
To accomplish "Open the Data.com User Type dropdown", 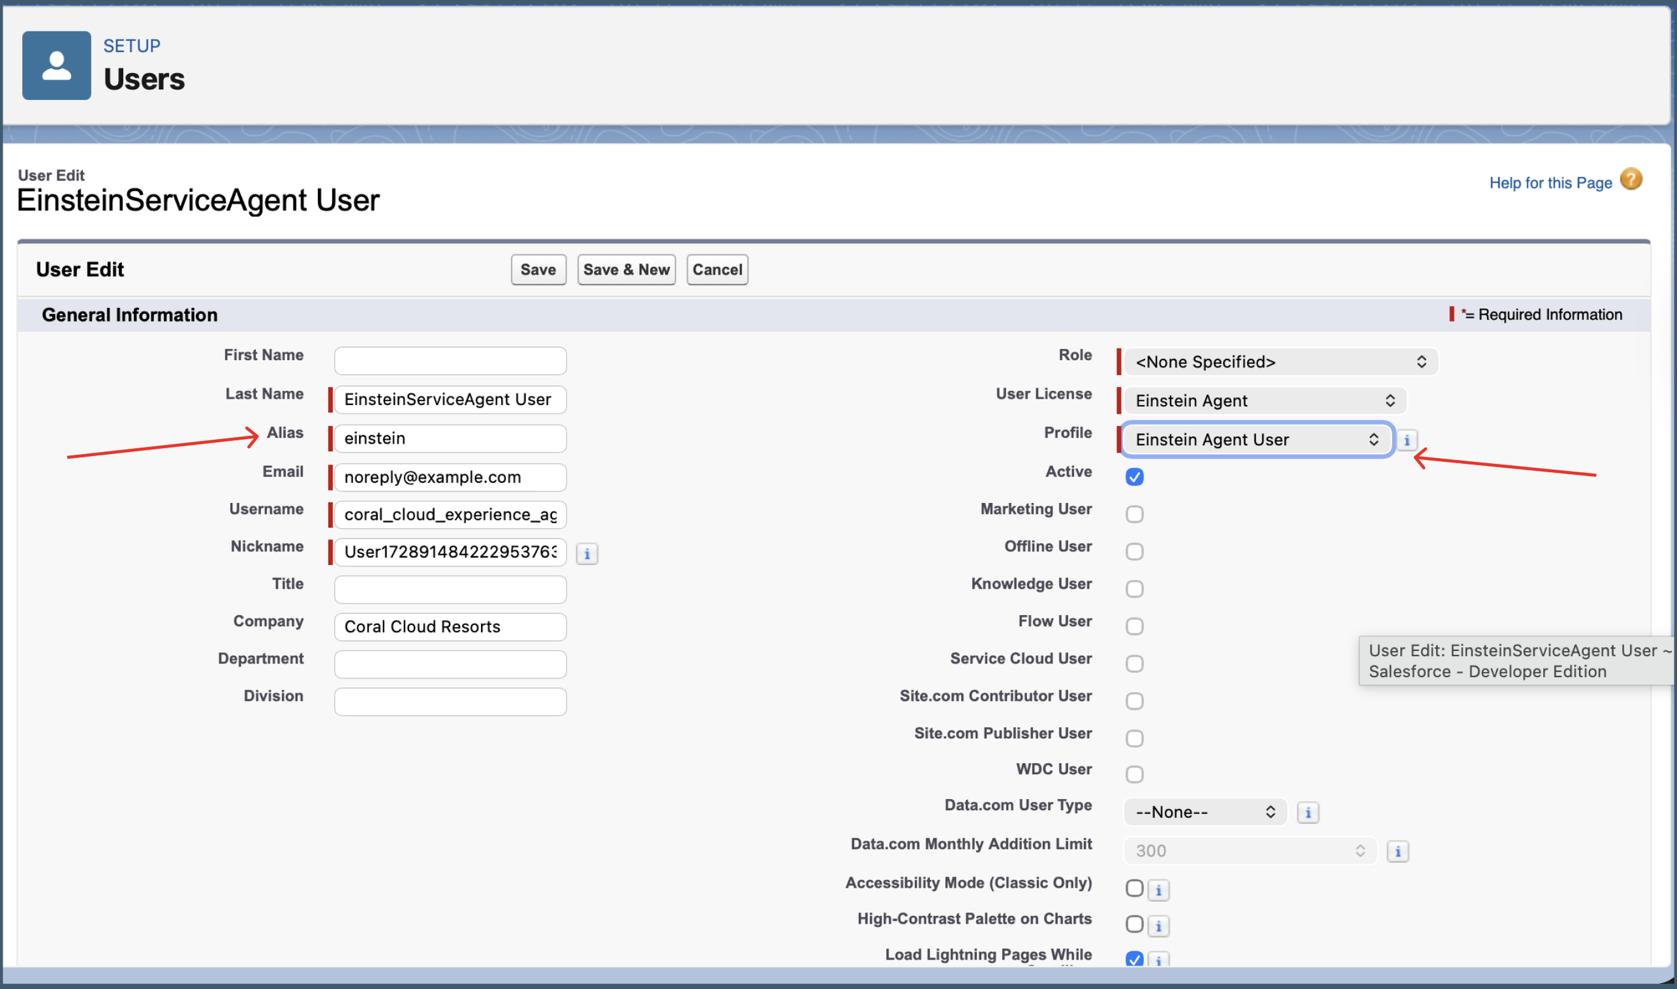I will [1205, 813].
